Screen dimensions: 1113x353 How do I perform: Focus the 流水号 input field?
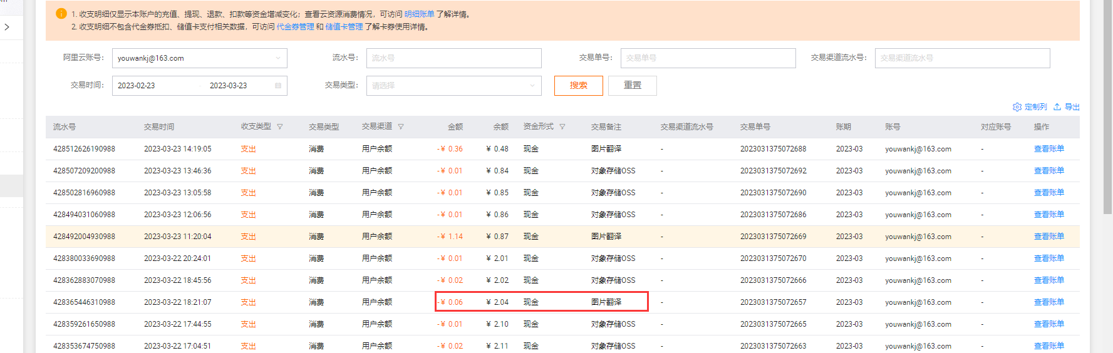click(x=454, y=58)
